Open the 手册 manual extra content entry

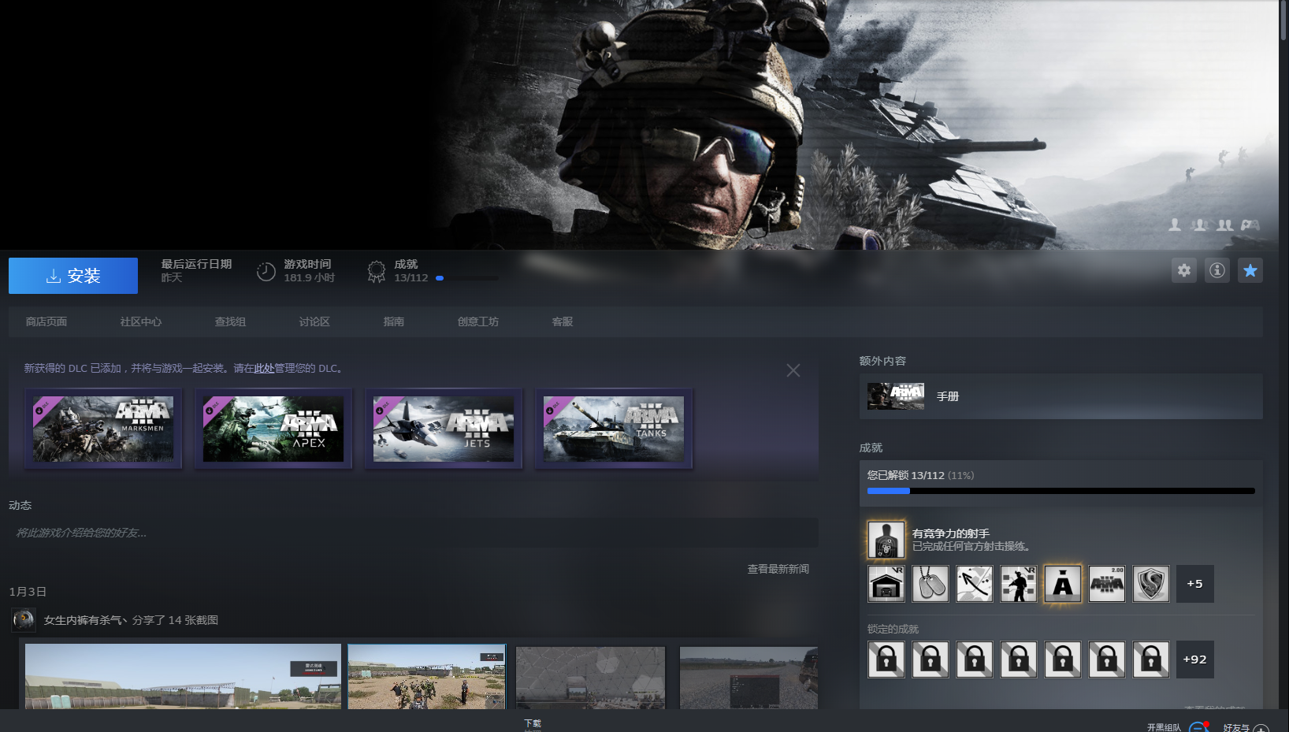(1061, 396)
